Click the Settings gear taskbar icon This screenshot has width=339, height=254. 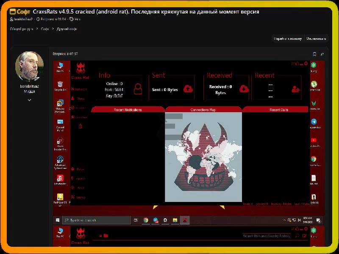click(x=165, y=220)
